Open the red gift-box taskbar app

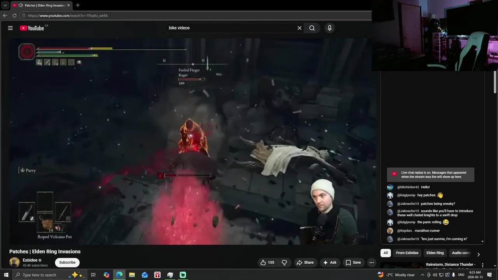coord(158,275)
